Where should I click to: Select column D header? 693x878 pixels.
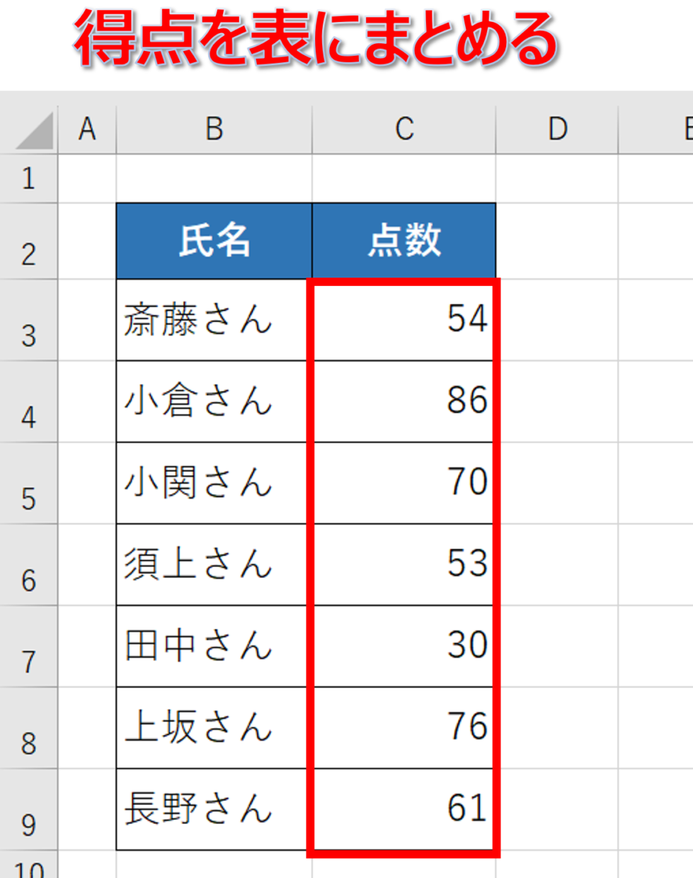557,130
